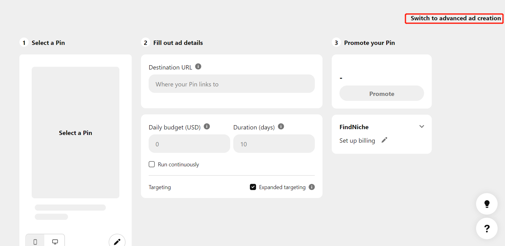Switch to desktop preview icon
This screenshot has width=505, height=246.
[x=55, y=242]
